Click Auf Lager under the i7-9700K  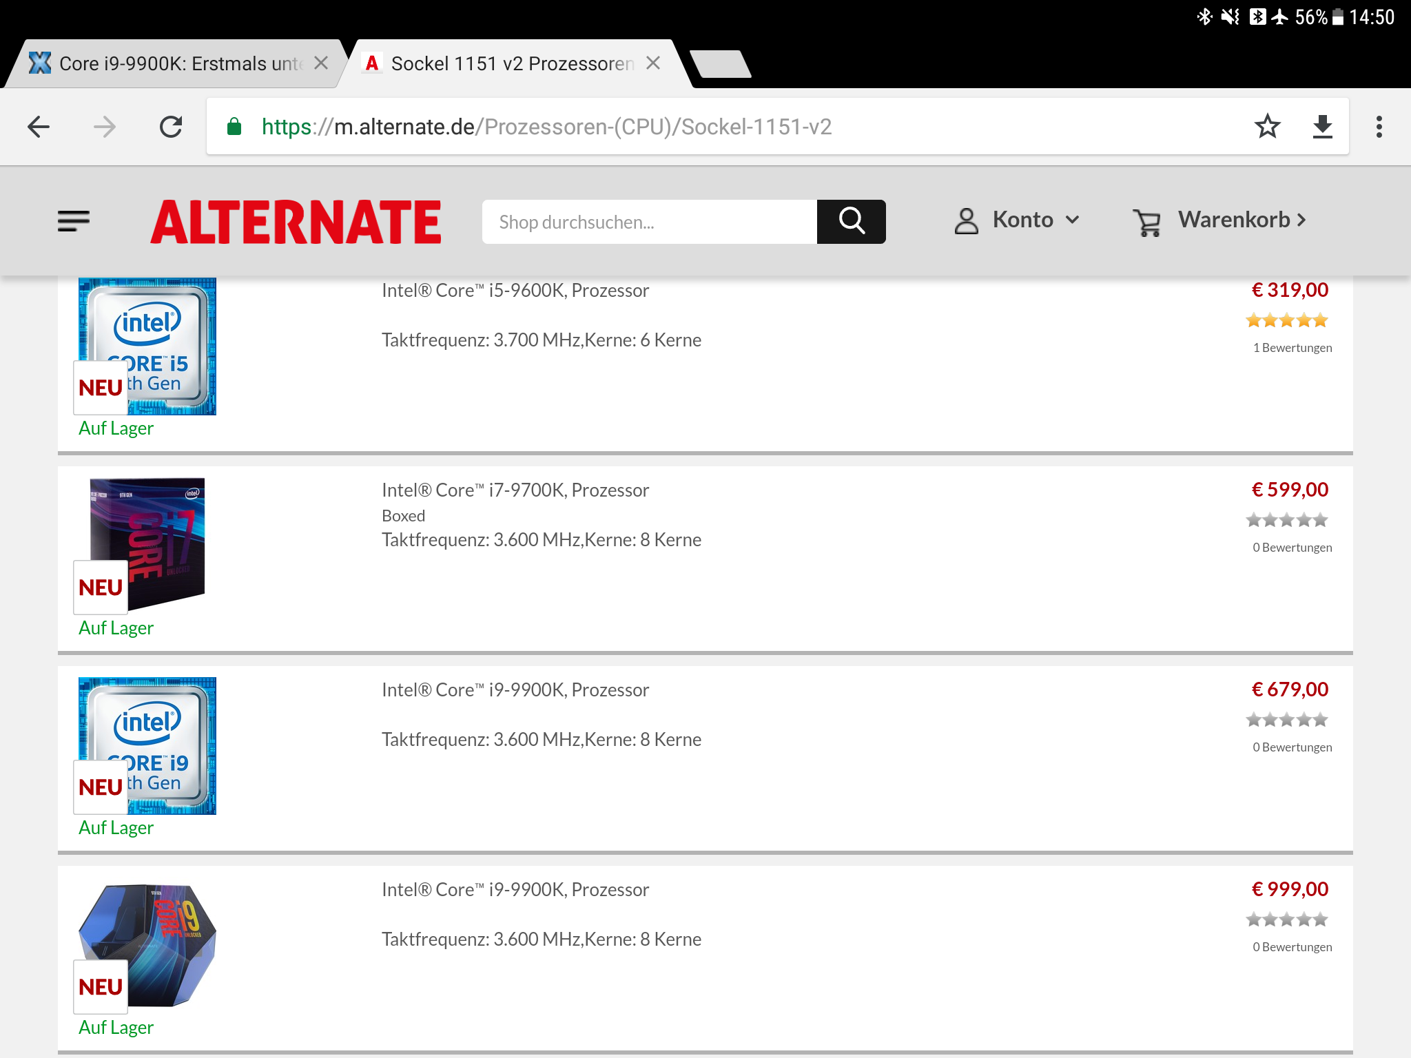pyautogui.click(x=116, y=628)
